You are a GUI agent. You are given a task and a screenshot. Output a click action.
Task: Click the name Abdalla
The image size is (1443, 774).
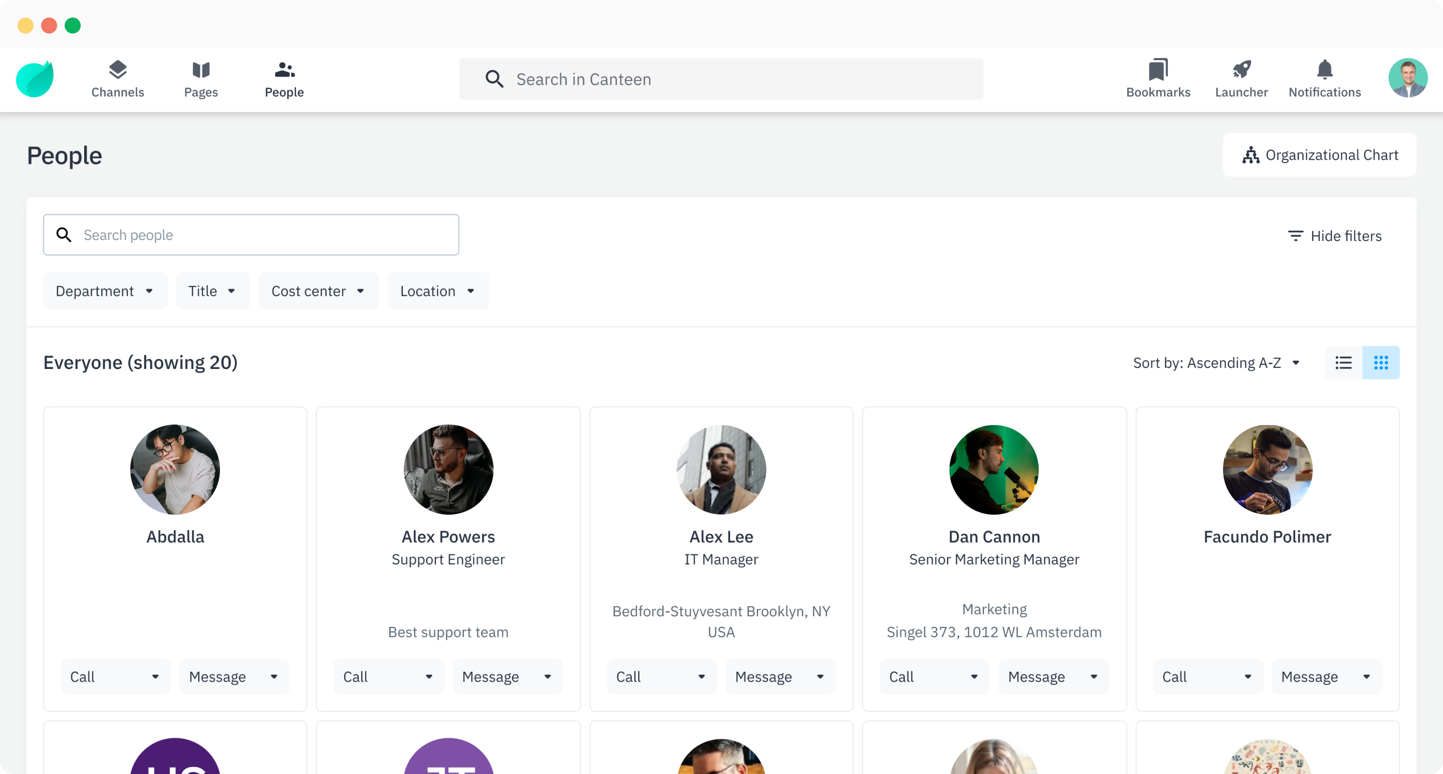coord(175,537)
